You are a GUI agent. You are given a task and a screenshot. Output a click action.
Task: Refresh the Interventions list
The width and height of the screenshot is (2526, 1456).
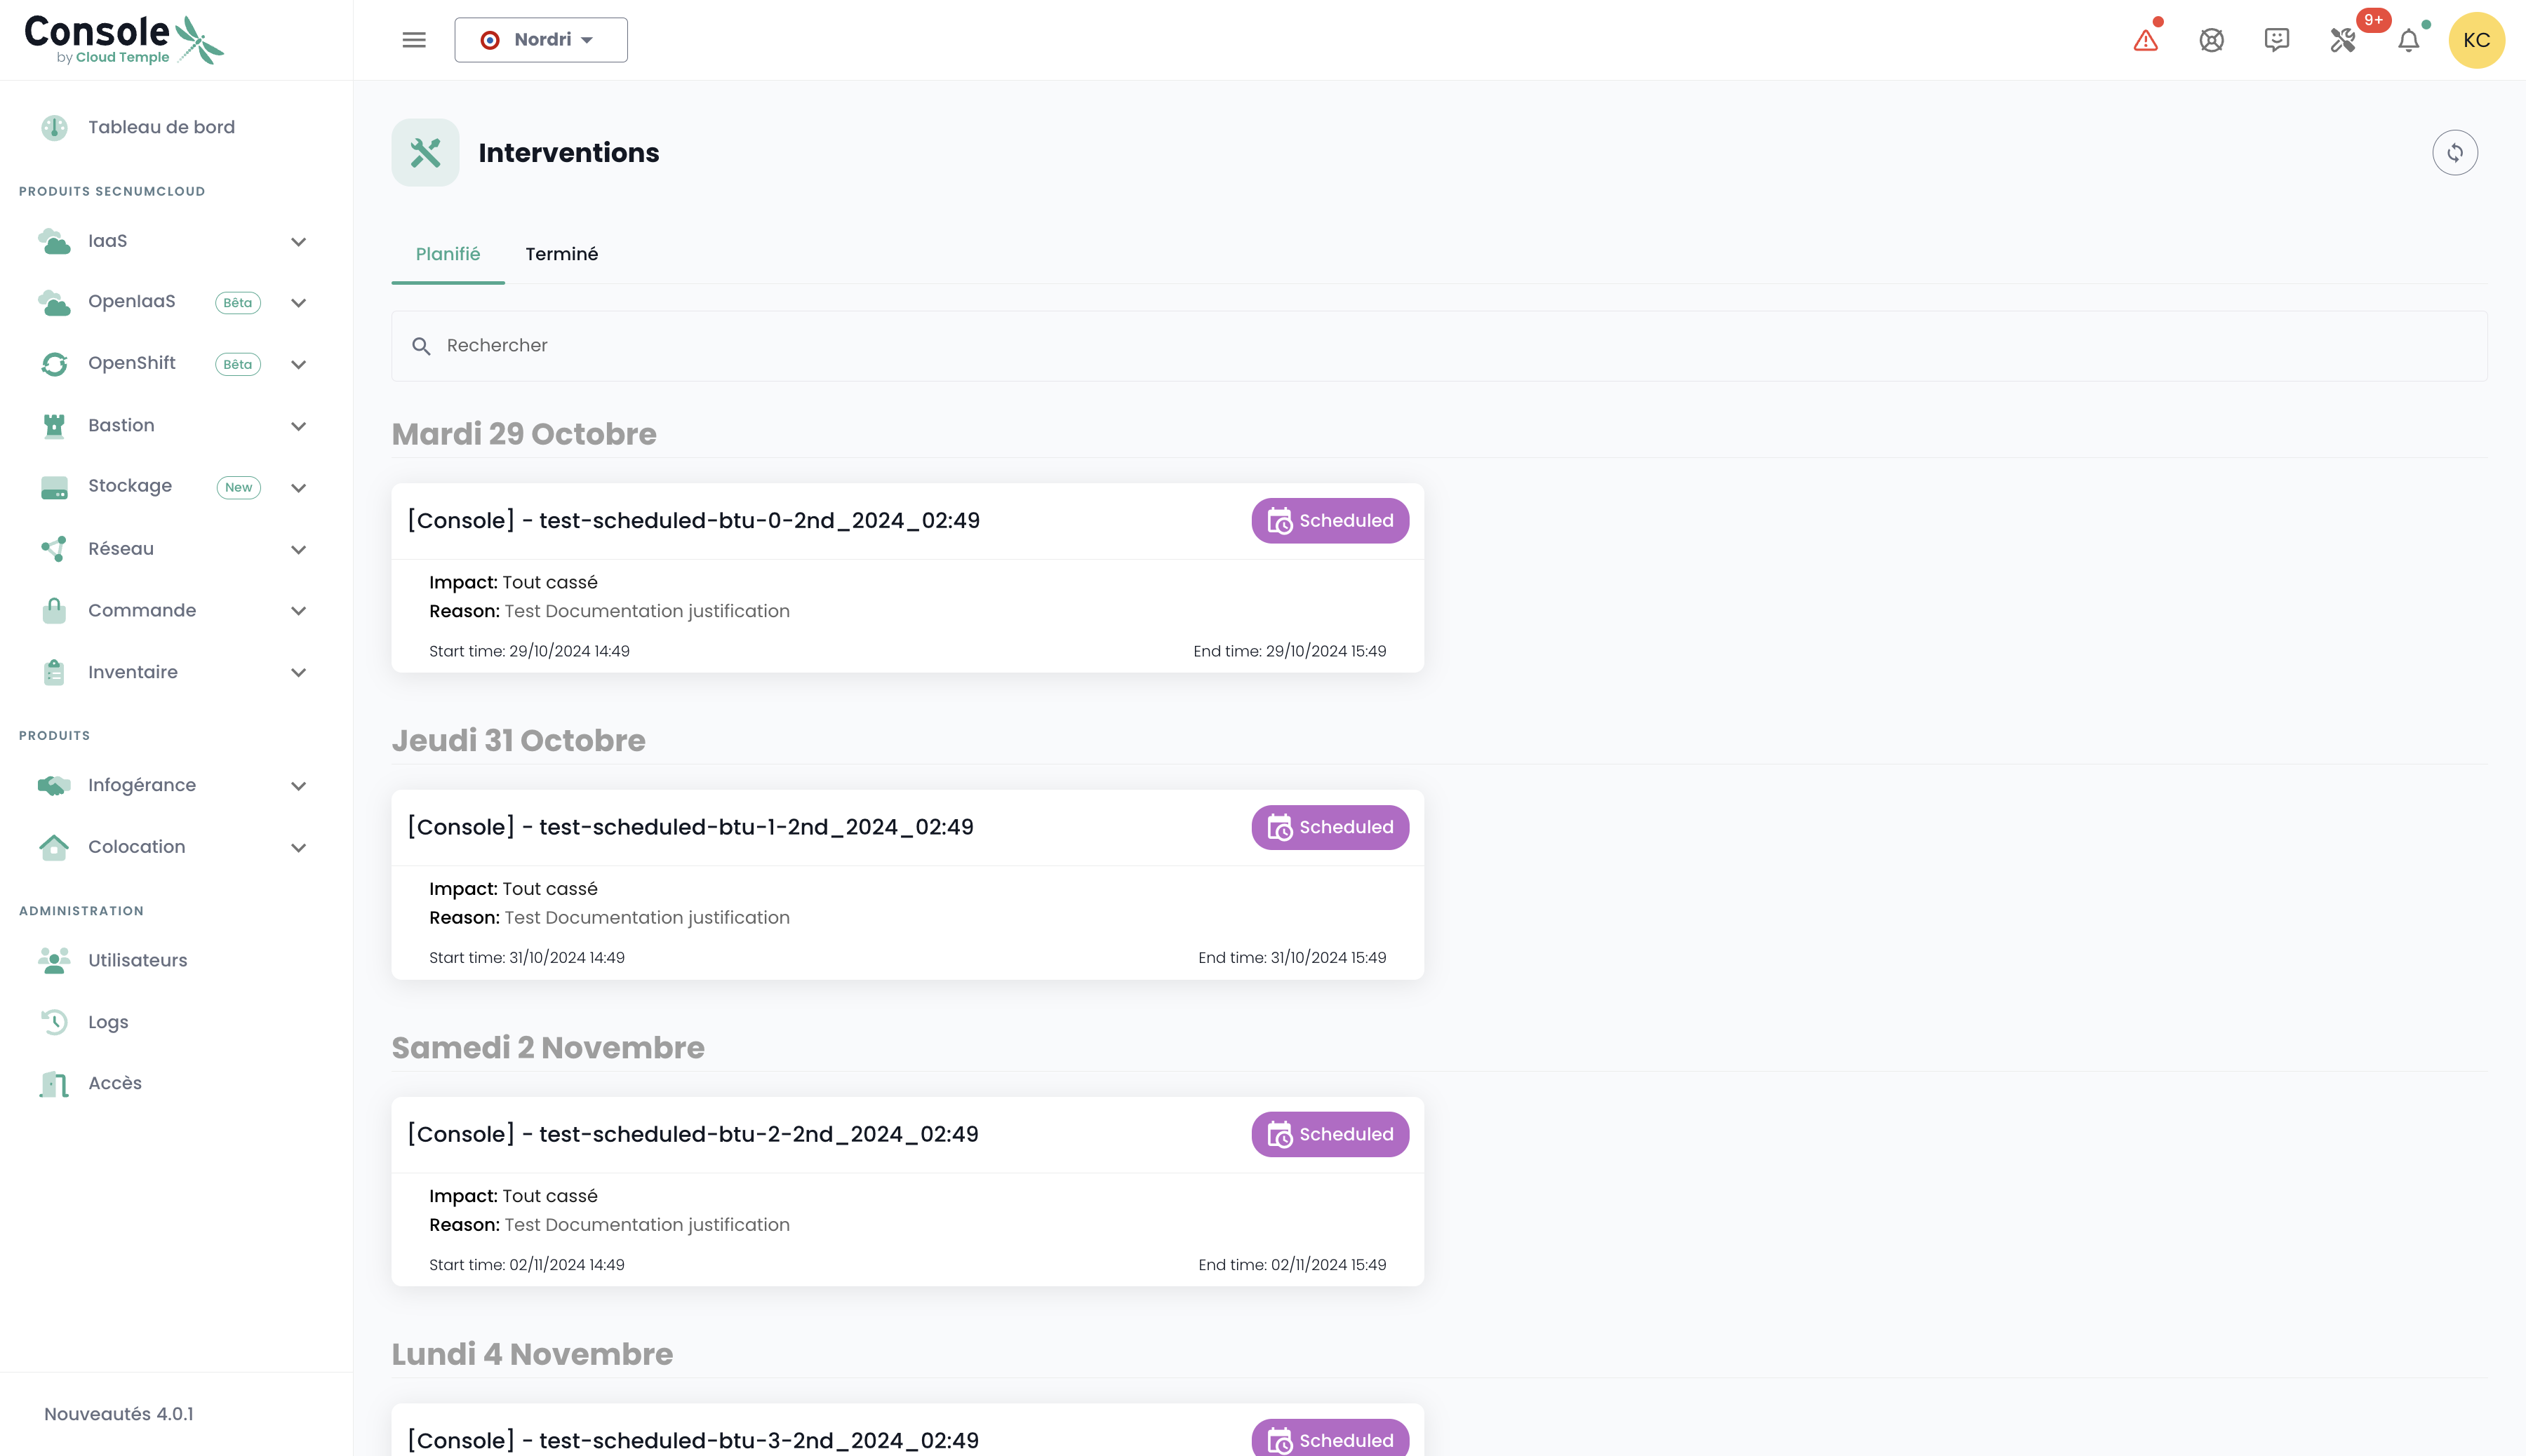2454,153
